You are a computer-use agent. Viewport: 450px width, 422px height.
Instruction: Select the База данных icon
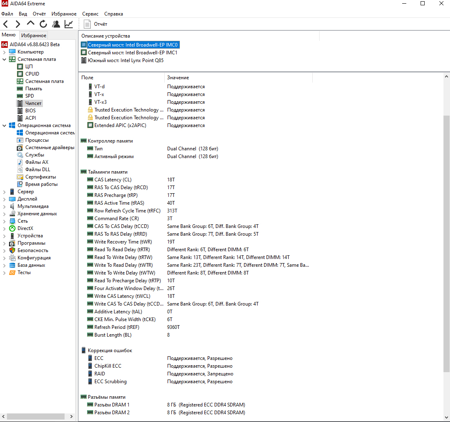12,266
